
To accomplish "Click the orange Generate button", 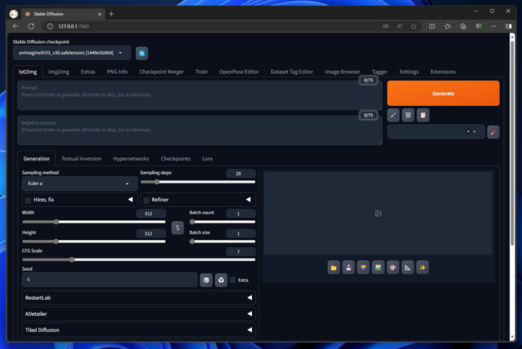I will 443,94.
